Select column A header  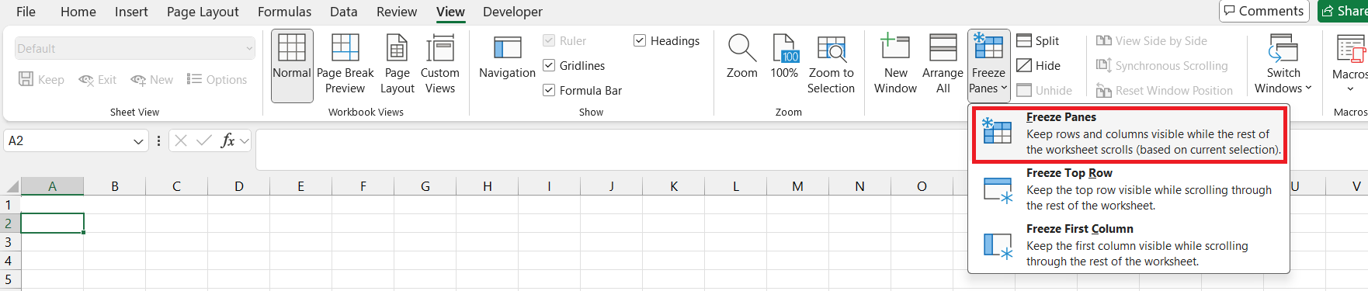point(52,186)
